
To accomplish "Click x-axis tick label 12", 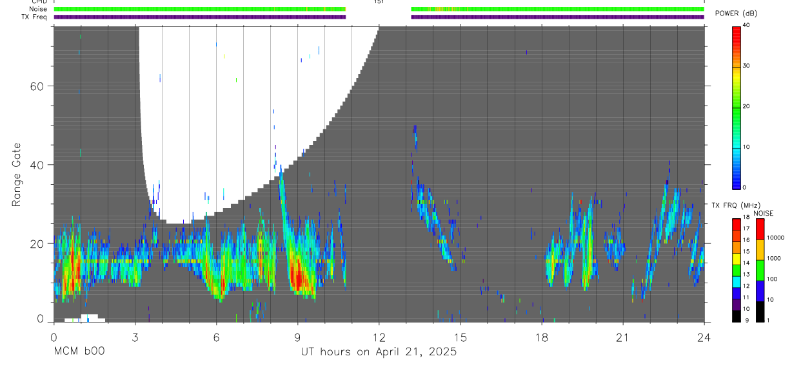I will tap(379, 337).
